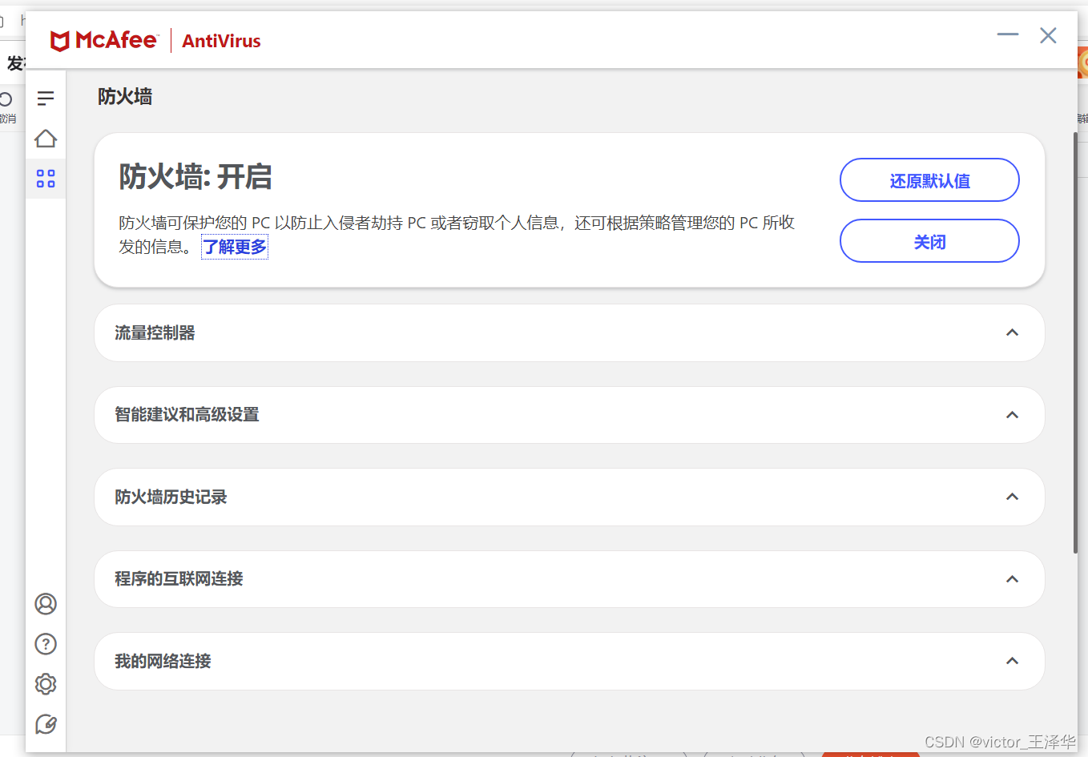Click the vertical scrollbar thumb
Screen dimensions: 1088x757
tap(1075, 342)
